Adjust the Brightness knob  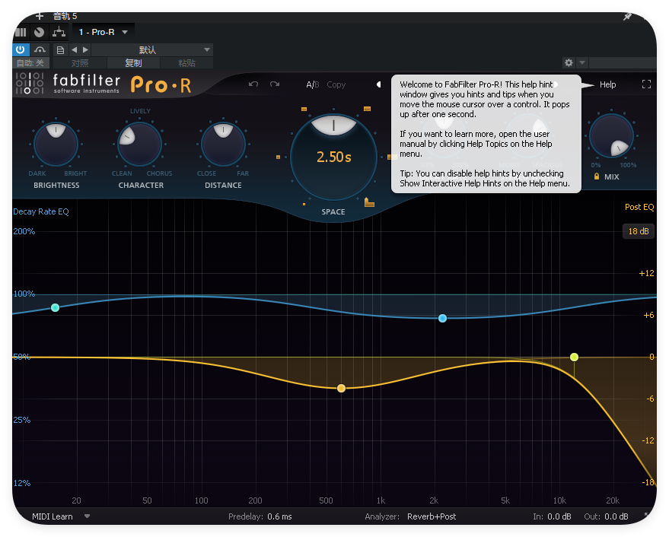pos(56,144)
